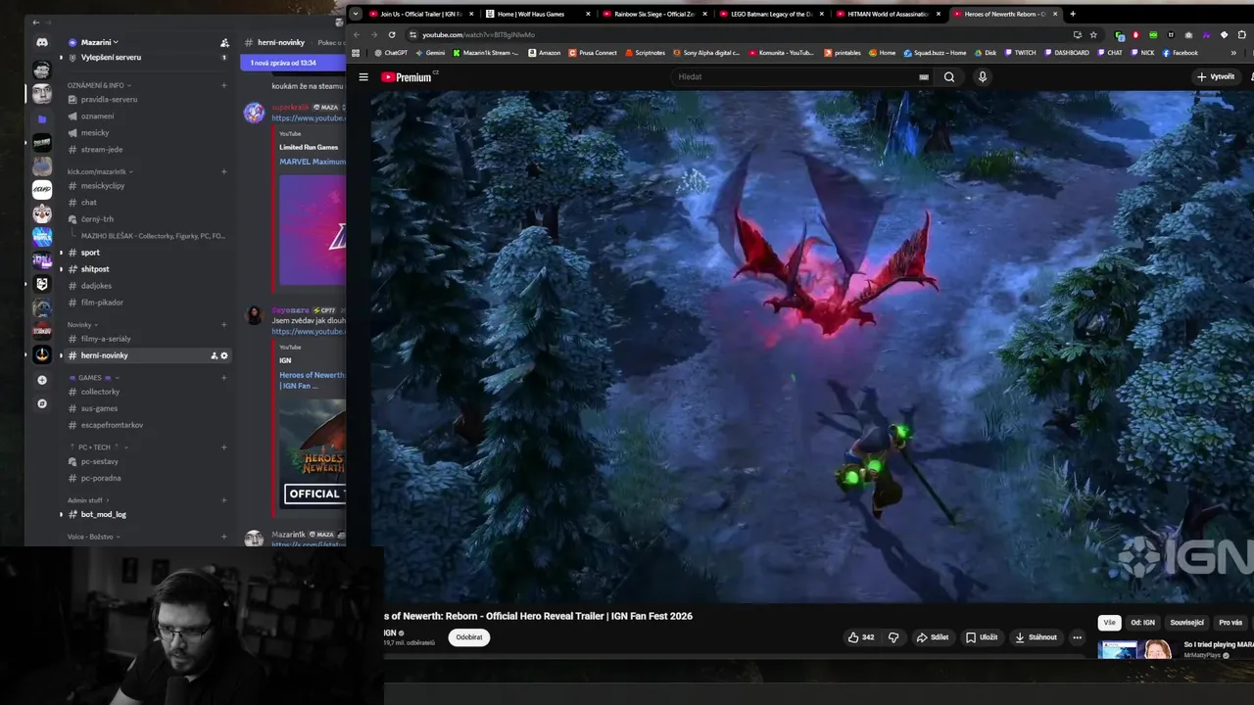
Task: Open YouTube hamburger guide menu
Action: (x=363, y=76)
